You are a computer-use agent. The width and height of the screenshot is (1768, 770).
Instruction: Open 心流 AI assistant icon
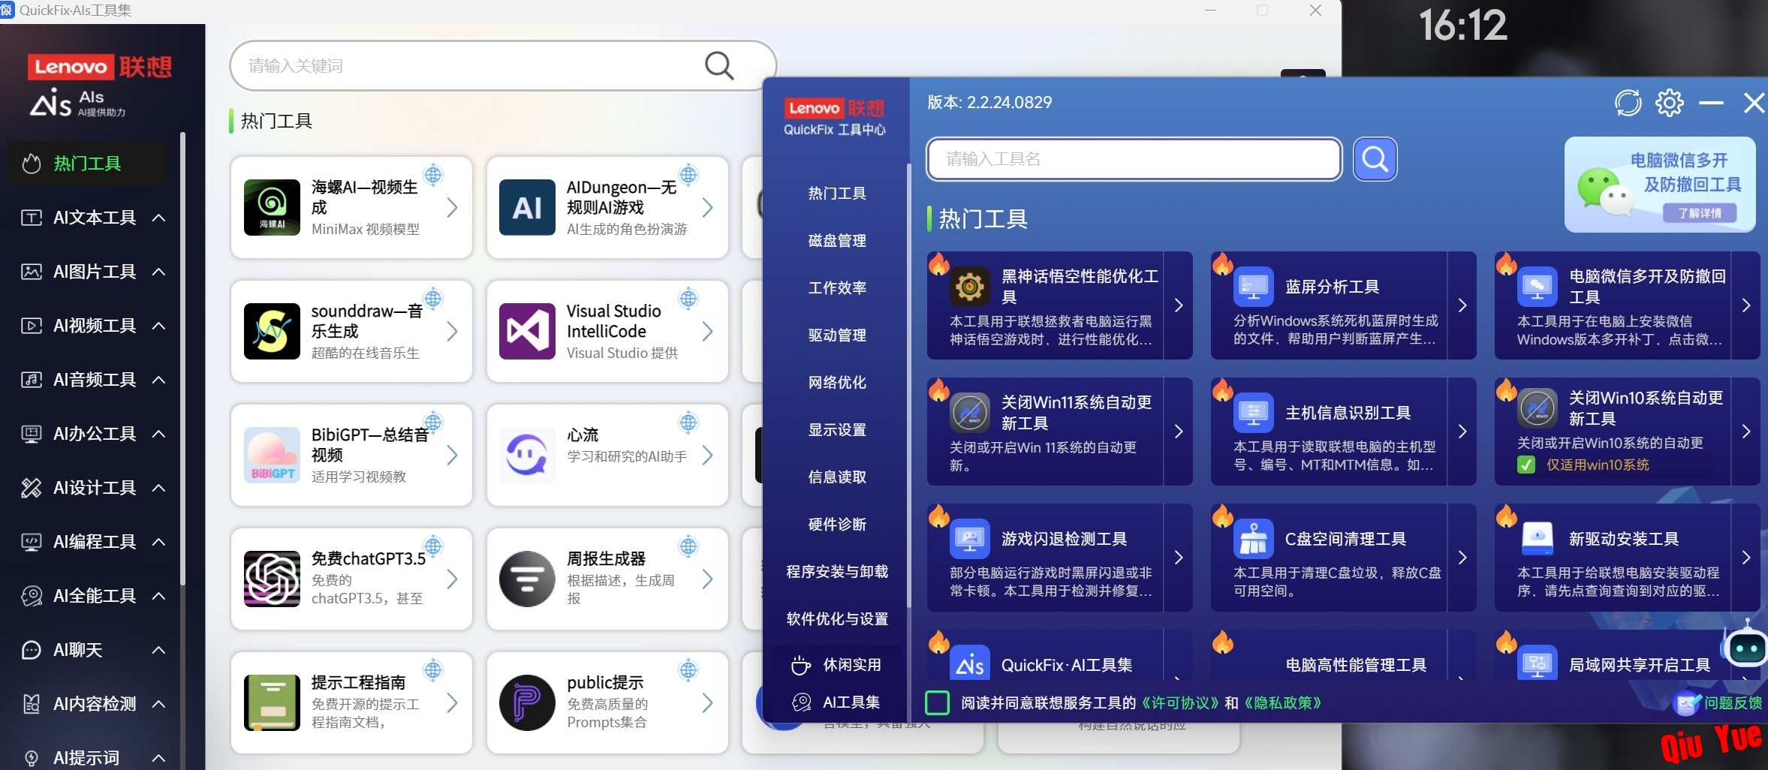tap(527, 455)
